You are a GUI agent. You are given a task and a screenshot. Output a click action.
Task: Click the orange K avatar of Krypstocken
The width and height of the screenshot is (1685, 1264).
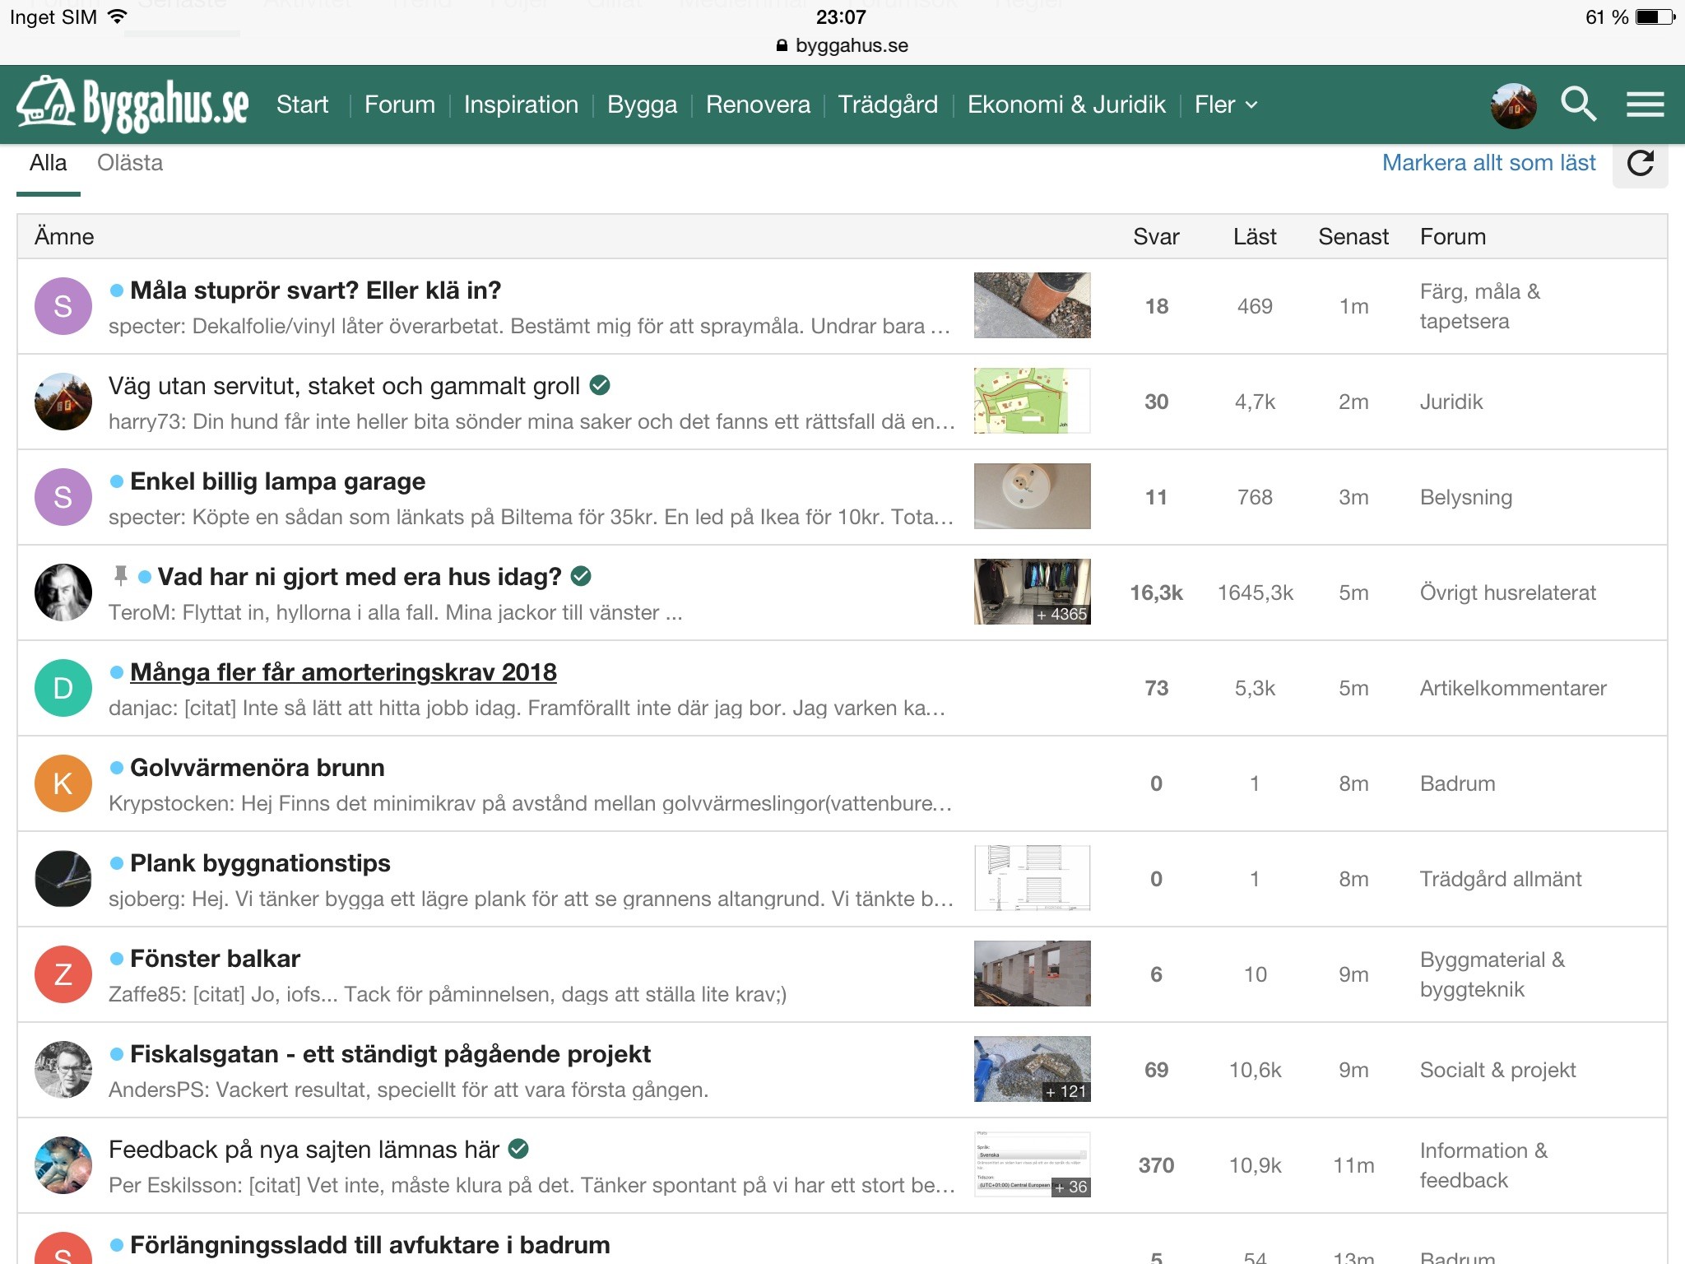(x=63, y=783)
